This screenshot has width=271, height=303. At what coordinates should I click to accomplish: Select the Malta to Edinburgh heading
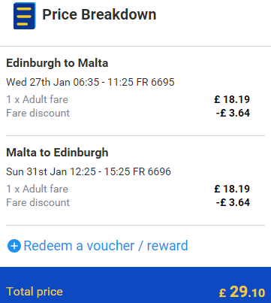[x=57, y=153]
